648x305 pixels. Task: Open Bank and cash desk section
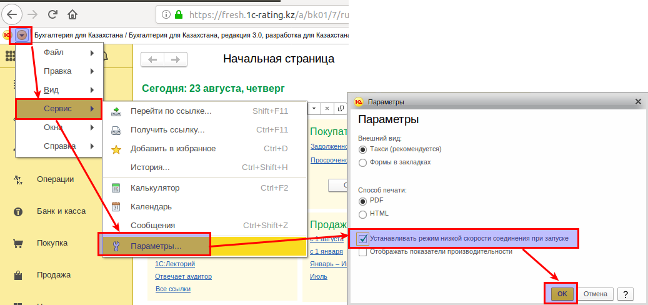pyautogui.click(x=61, y=211)
